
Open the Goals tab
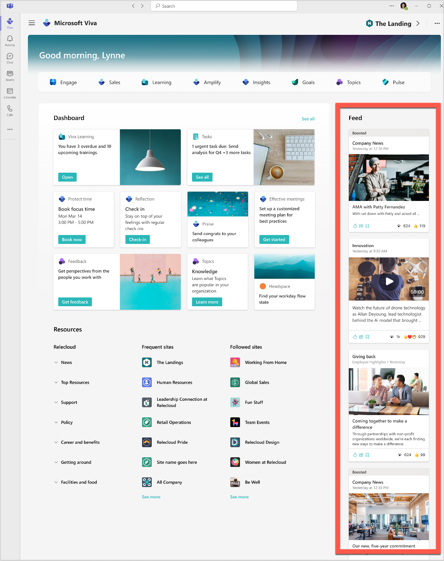coord(303,82)
